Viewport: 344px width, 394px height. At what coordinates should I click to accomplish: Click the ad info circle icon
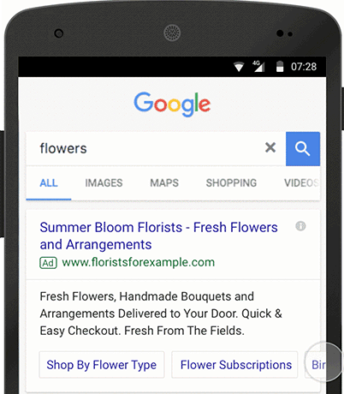click(x=300, y=226)
